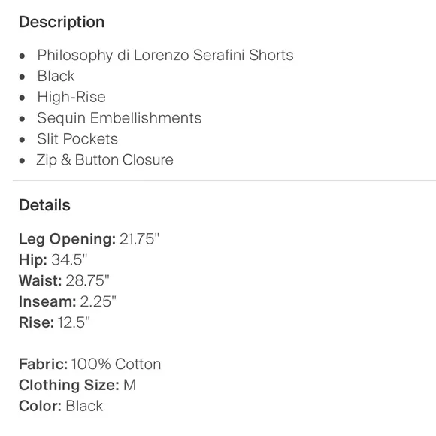Click Sequin Embellishments bullet item
This screenshot has height=436, width=436.
[120, 118]
